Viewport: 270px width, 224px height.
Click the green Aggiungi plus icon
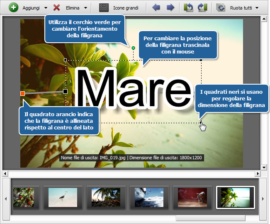[13, 7]
